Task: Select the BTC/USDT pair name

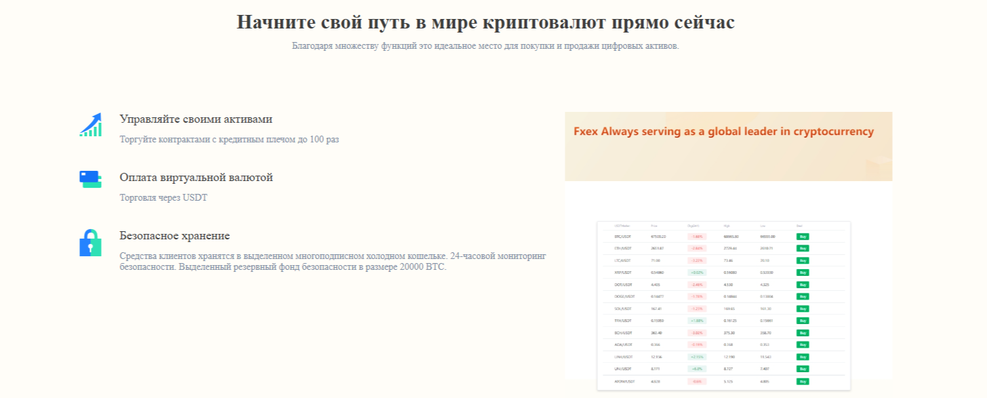Action: 623,237
